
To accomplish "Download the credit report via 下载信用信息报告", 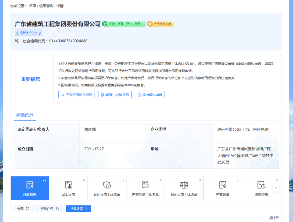I will (x=77, y=95).
